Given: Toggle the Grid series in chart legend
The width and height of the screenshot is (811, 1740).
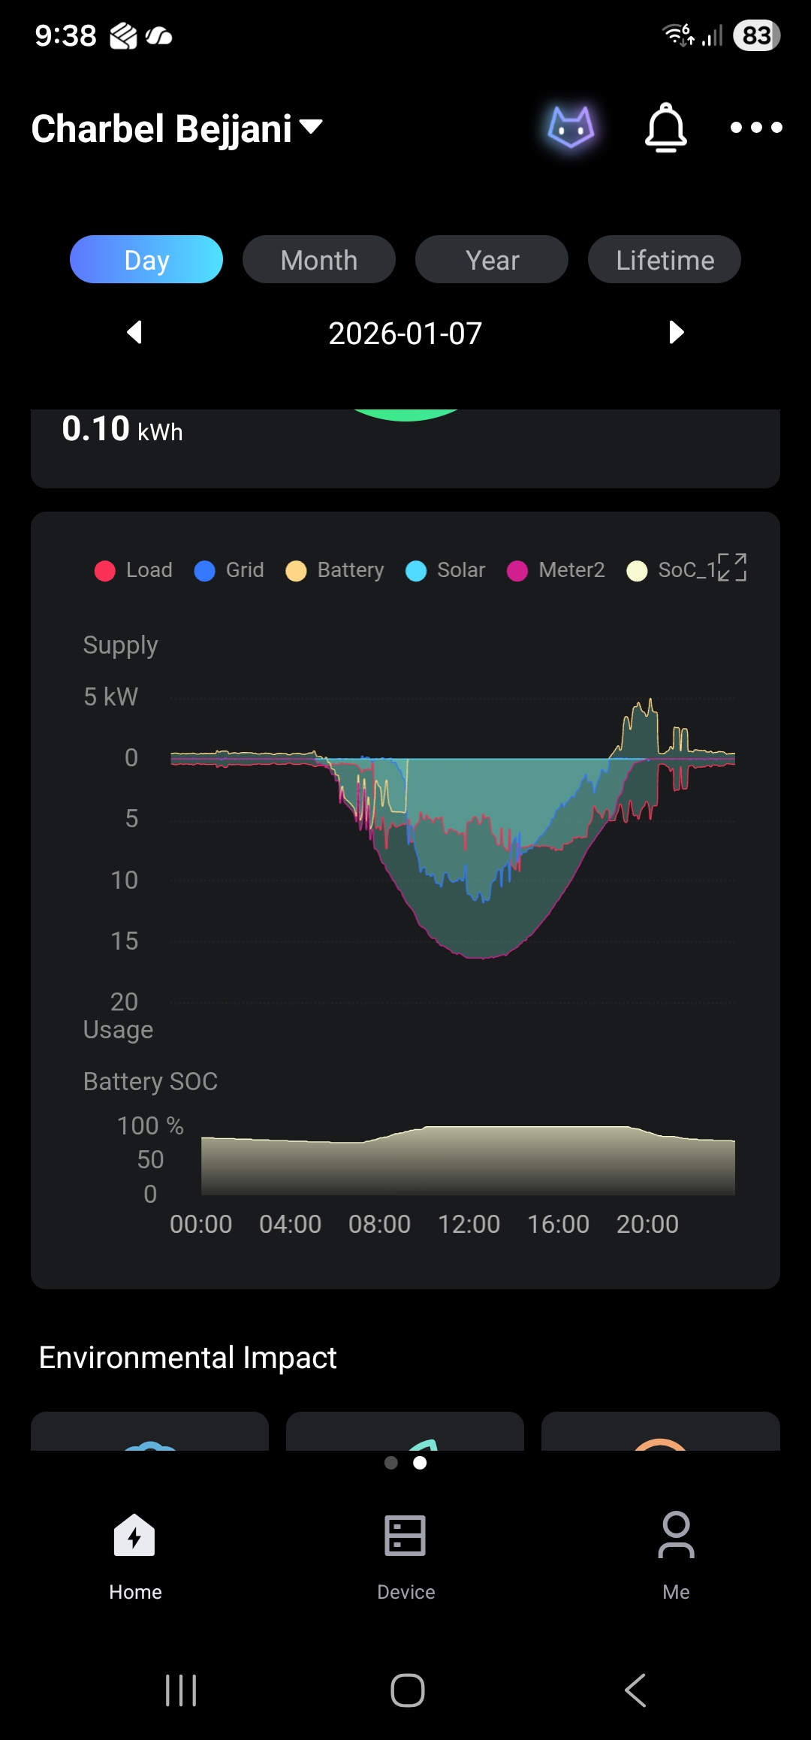Looking at the screenshot, I should [x=229, y=570].
